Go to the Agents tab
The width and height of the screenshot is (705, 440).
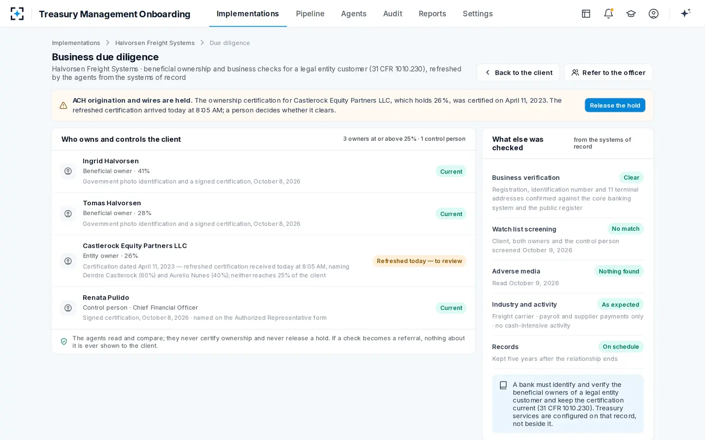[354, 14]
